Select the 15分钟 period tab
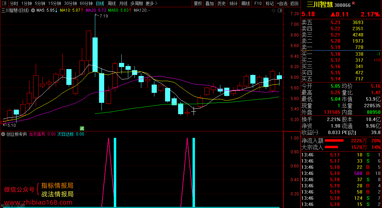 point(55,3)
